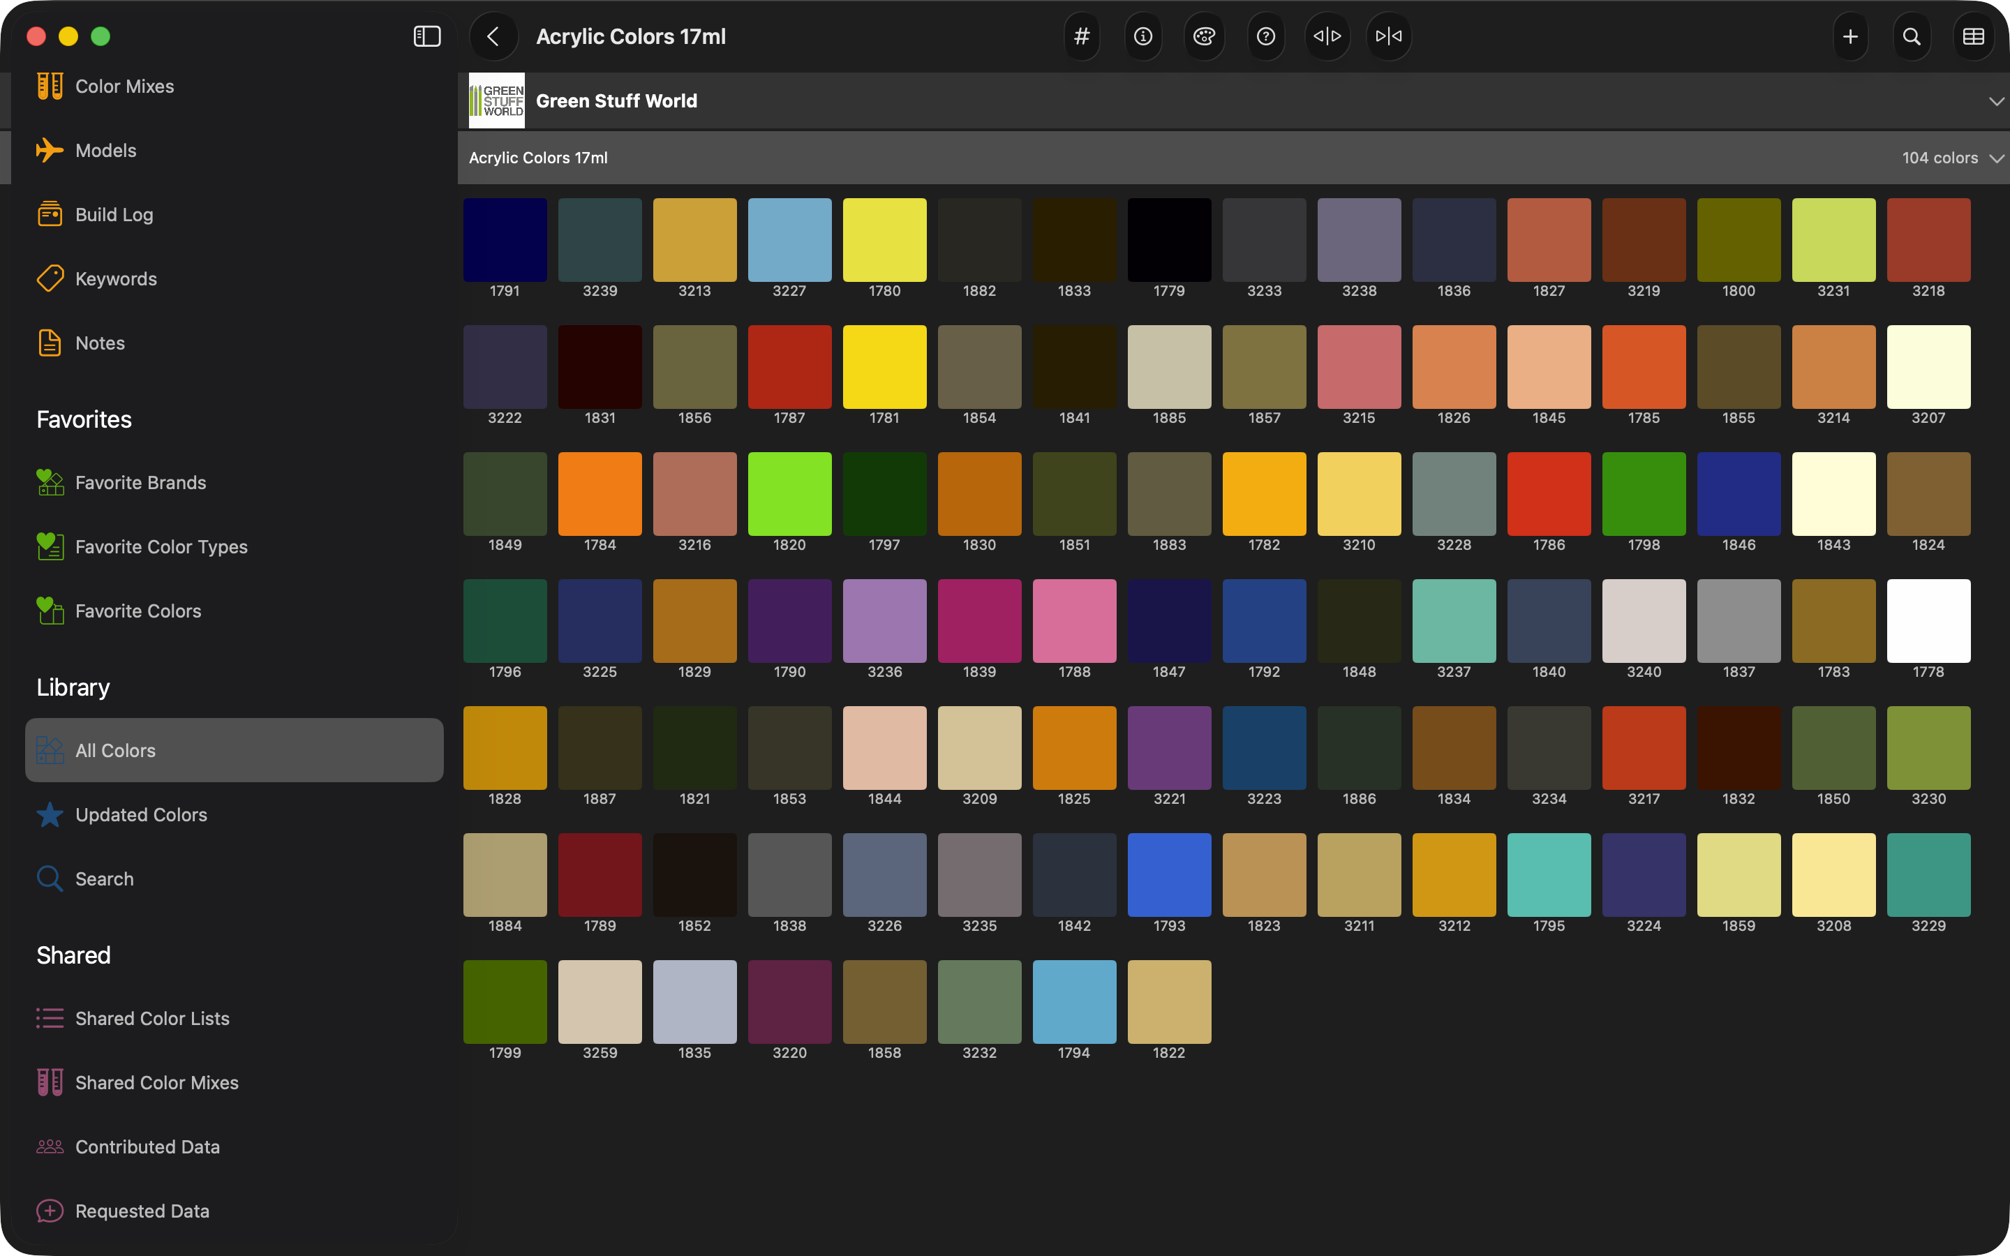Click the Shared Color Mixes icon
2010x1256 pixels.
[50, 1082]
